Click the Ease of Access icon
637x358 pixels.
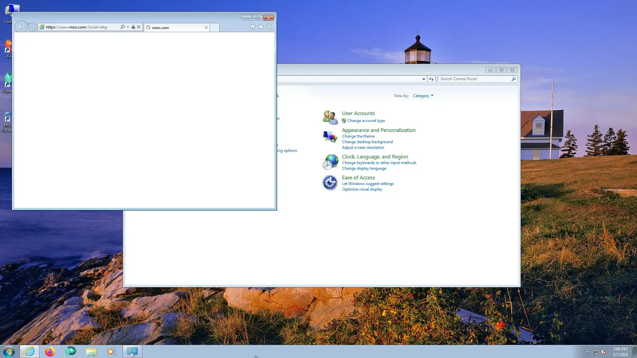330,183
